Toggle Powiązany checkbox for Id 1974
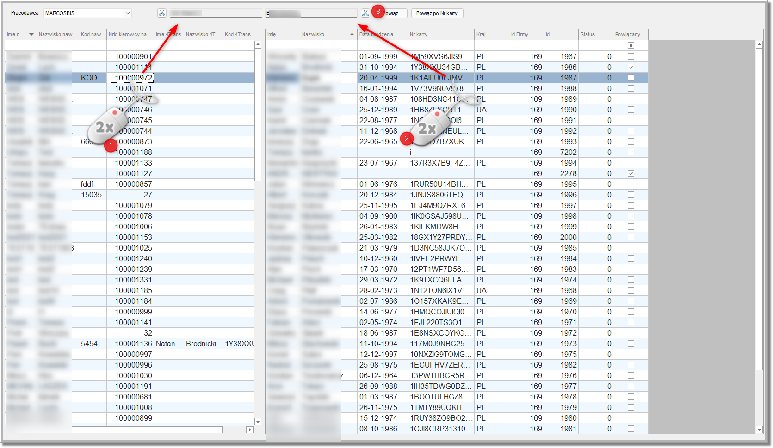 coord(631,280)
